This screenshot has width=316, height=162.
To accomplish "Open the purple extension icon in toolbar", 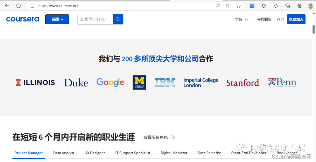I will pos(252,6).
